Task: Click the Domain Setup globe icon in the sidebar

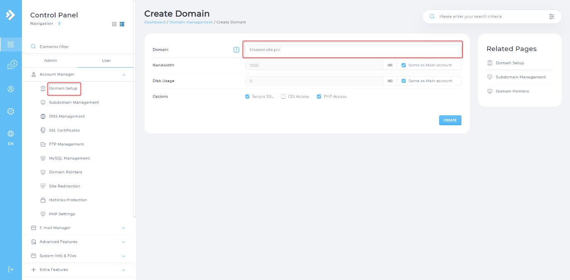Action: click(43, 88)
